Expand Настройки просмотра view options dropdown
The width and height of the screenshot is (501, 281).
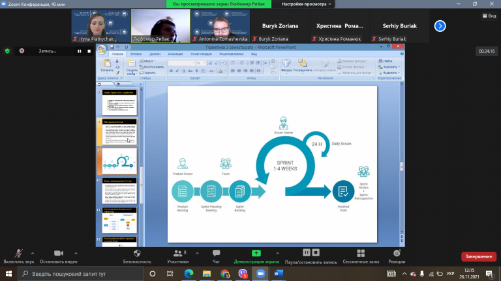[307, 4]
